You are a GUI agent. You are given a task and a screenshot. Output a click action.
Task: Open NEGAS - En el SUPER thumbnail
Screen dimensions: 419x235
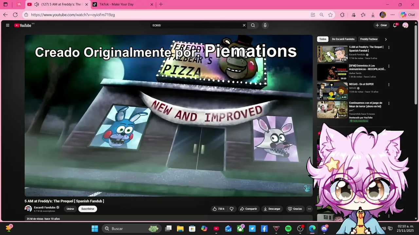[332, 91]
